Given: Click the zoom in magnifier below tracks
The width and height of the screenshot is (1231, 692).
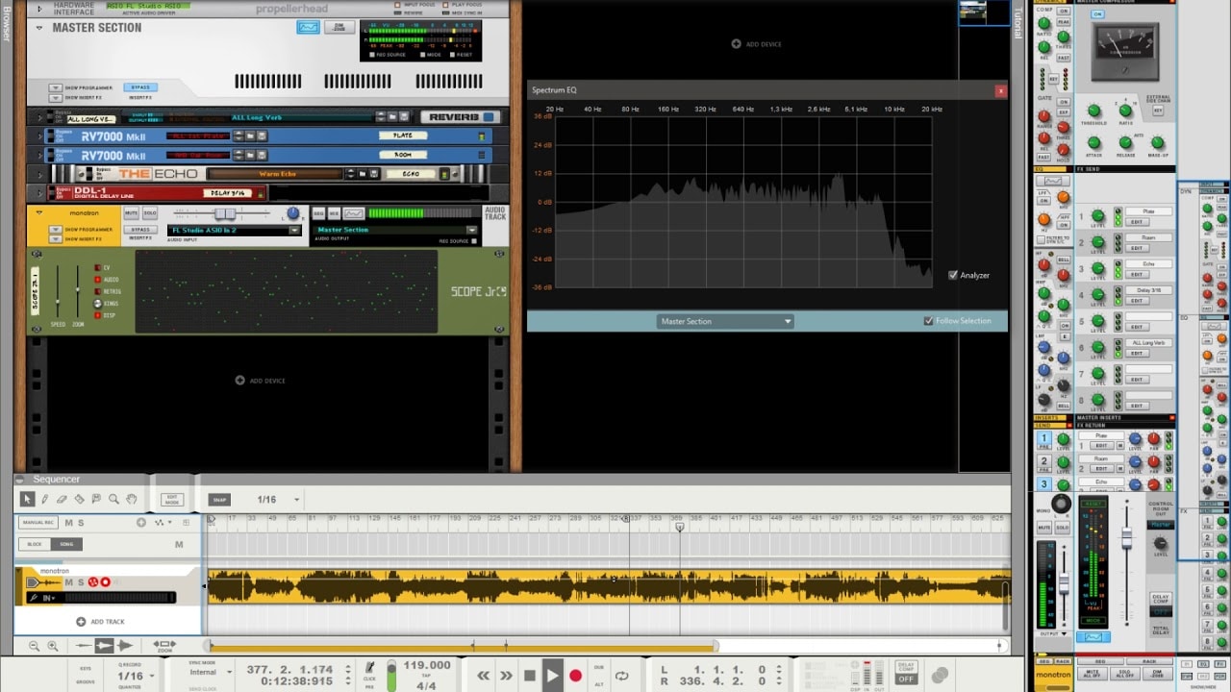Looking at the screenshot, I should [x=52, y=646].
